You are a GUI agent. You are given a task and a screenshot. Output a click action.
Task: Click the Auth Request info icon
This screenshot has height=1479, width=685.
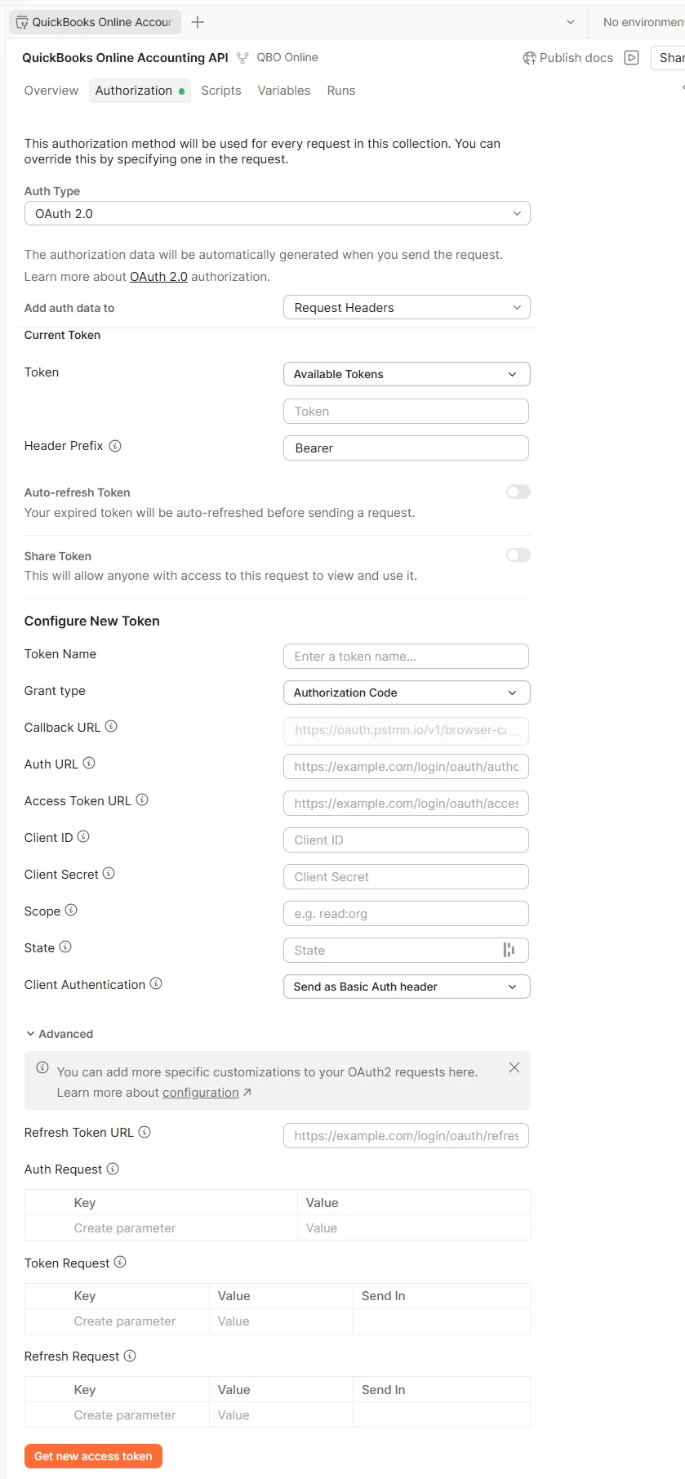tap(113, 1169)
